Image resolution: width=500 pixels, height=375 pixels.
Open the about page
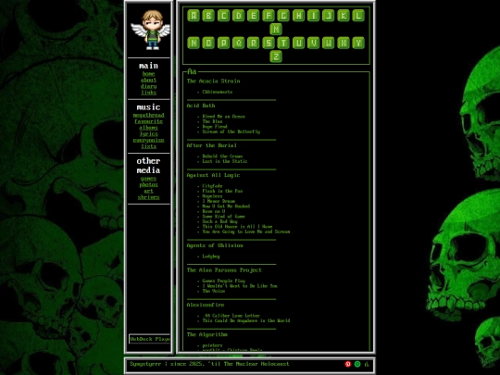point(148,80)
